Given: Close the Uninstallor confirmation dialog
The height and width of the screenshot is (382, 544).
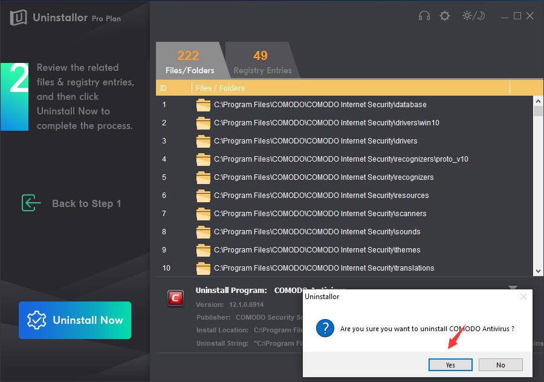Looking at the screenshot, I should [x=523, y=297].
